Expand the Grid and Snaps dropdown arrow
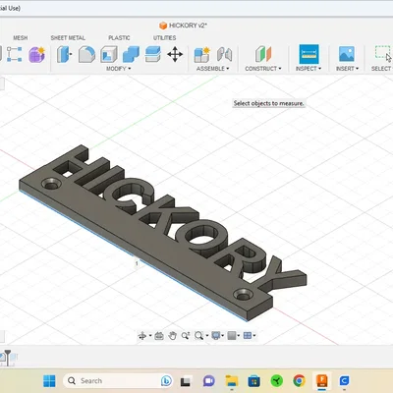This screenshot has width=393, height=393. [x=239, y=336]
